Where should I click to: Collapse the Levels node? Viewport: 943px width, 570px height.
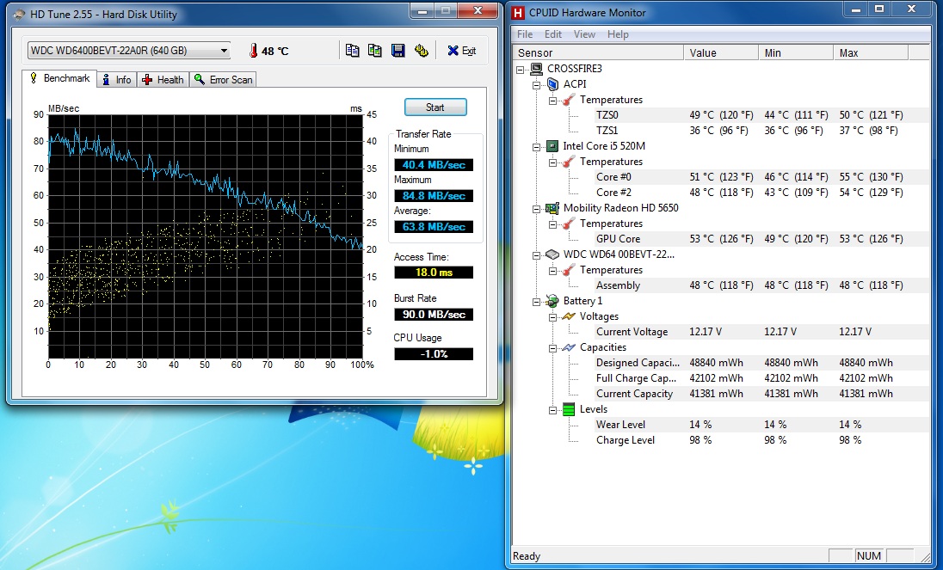pyautogui.click(x=552, y=410)
